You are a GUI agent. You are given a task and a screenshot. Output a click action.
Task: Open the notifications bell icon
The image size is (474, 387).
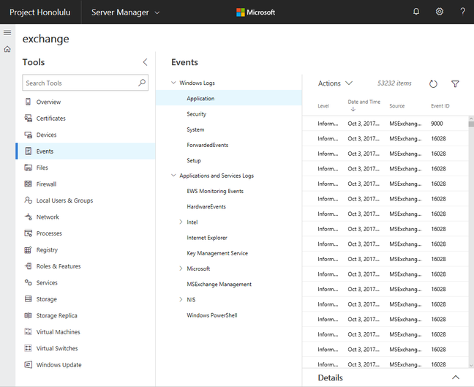coord(416,12)
